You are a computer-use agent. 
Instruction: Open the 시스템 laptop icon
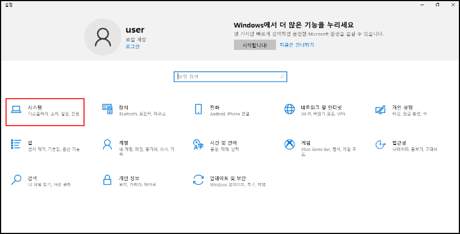(16, 110)
